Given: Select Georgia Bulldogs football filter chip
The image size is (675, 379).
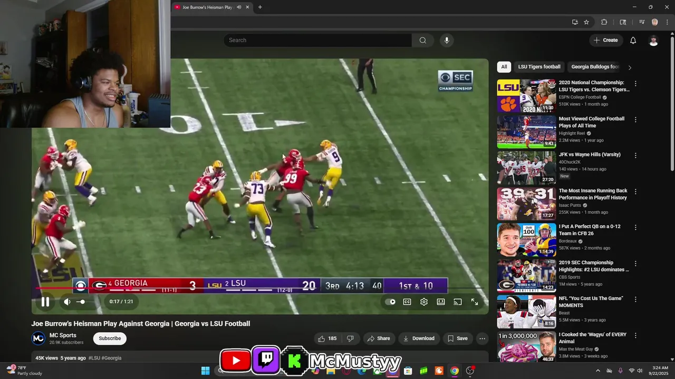Looking at the screenshot, I should (595, 67).
